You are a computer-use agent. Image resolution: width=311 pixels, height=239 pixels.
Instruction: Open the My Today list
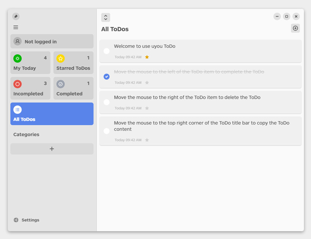click(x=30, y=62)
